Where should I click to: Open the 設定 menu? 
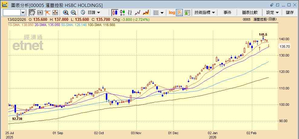[272, 13]
